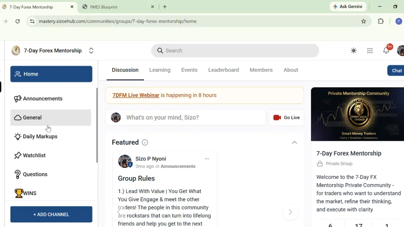The height and width of the screenshot is (227, 404).
Task: Show the next featured post arrow
Action: point(290,212)
